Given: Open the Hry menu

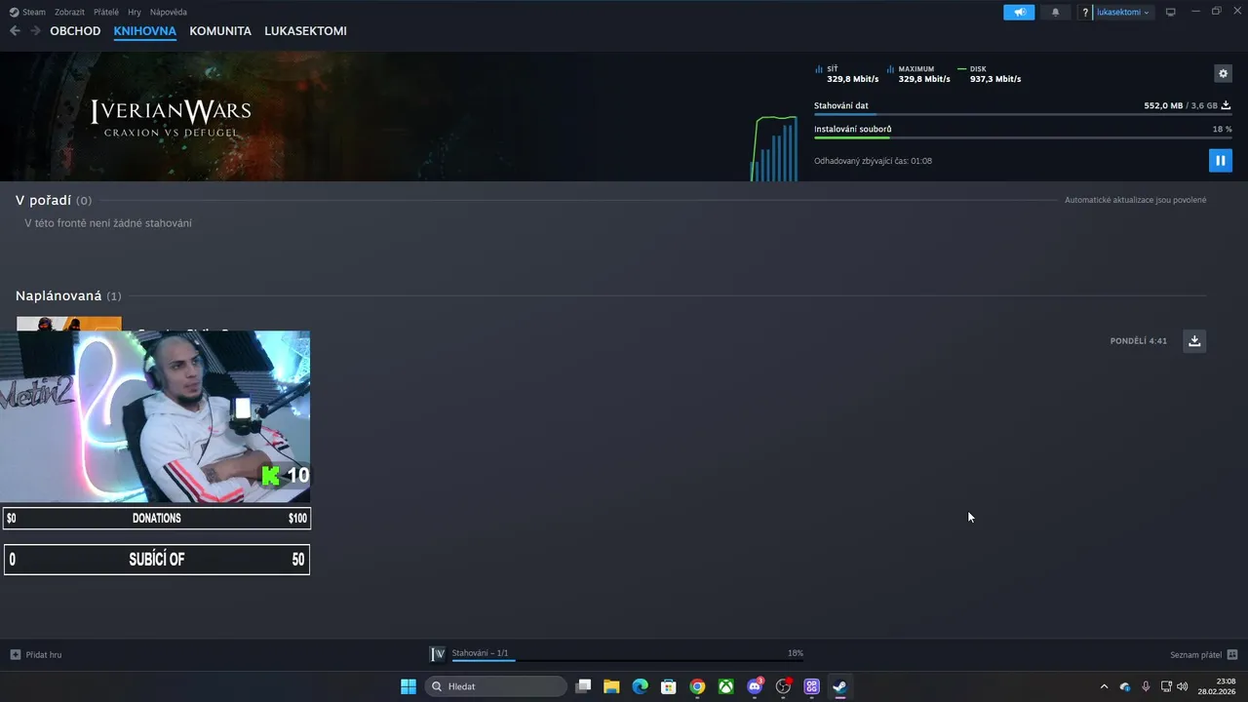Looking at the screenshot, I should coord(135,13).
